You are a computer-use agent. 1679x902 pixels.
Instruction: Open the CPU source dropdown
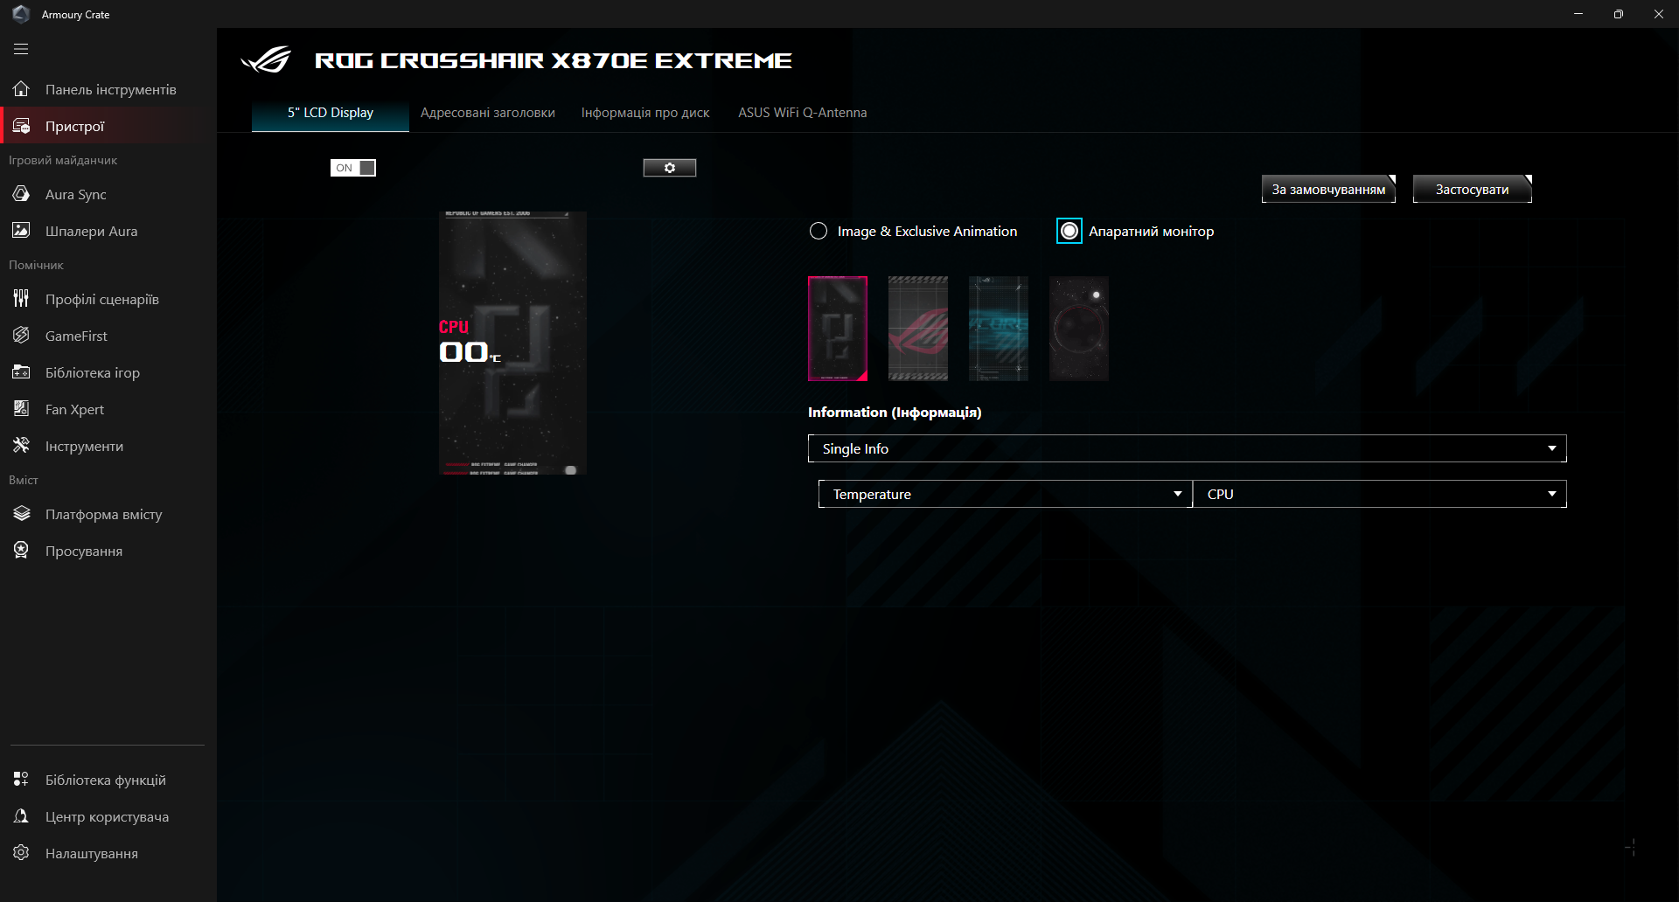1380,494
